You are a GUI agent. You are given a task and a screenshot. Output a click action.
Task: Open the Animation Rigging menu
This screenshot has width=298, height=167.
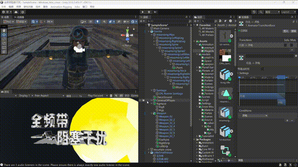click(61, 7)
